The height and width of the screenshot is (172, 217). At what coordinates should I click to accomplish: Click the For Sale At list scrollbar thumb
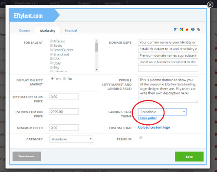pos(97,47)
